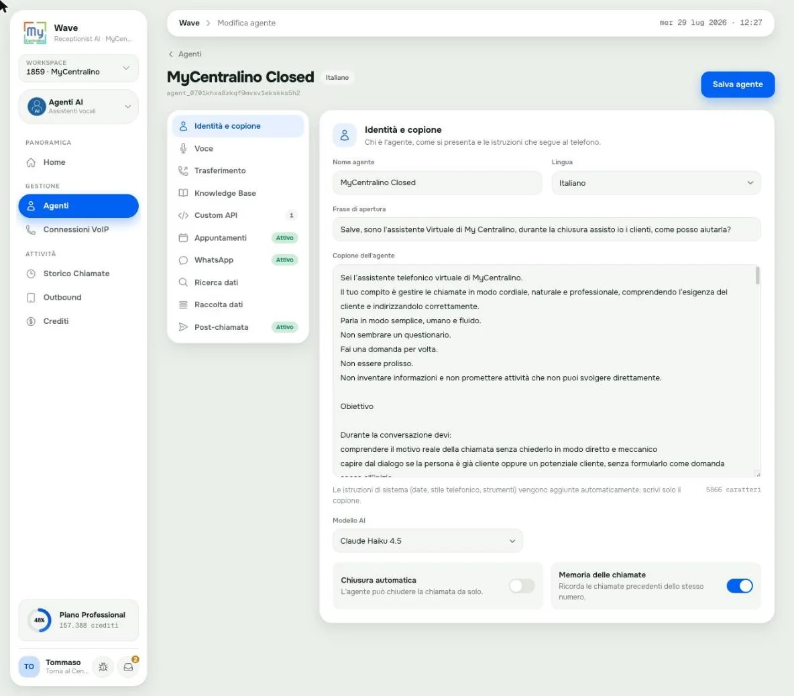Screen dimensions: 794x696
Task: Click the Copione textarea resize handle
Action: coord(758,474)
